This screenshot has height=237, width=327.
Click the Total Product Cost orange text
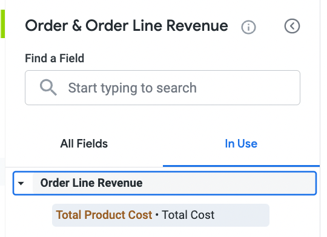tap(104, 215)
